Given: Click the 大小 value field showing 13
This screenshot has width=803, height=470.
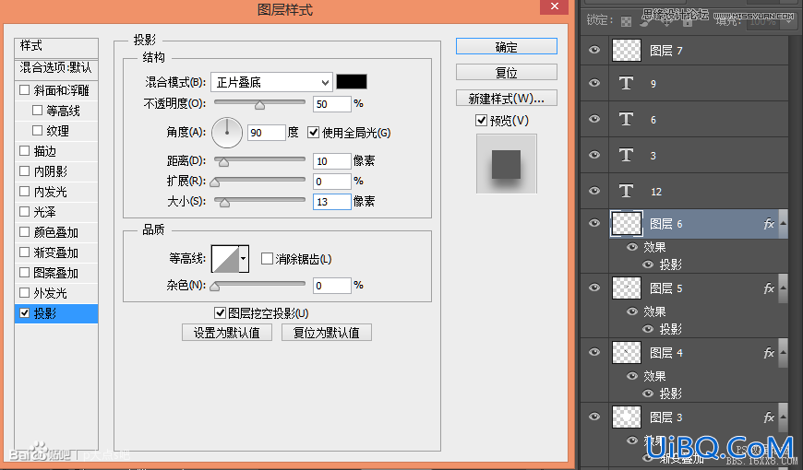Looking at the screenshot, I should pyautogui.click(x=332, y=202).
